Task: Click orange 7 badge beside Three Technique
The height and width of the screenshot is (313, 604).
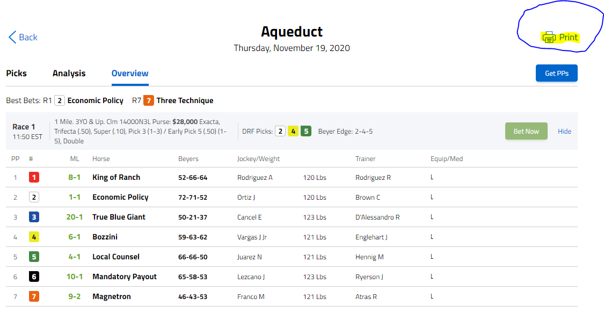Action: (148, 100)
